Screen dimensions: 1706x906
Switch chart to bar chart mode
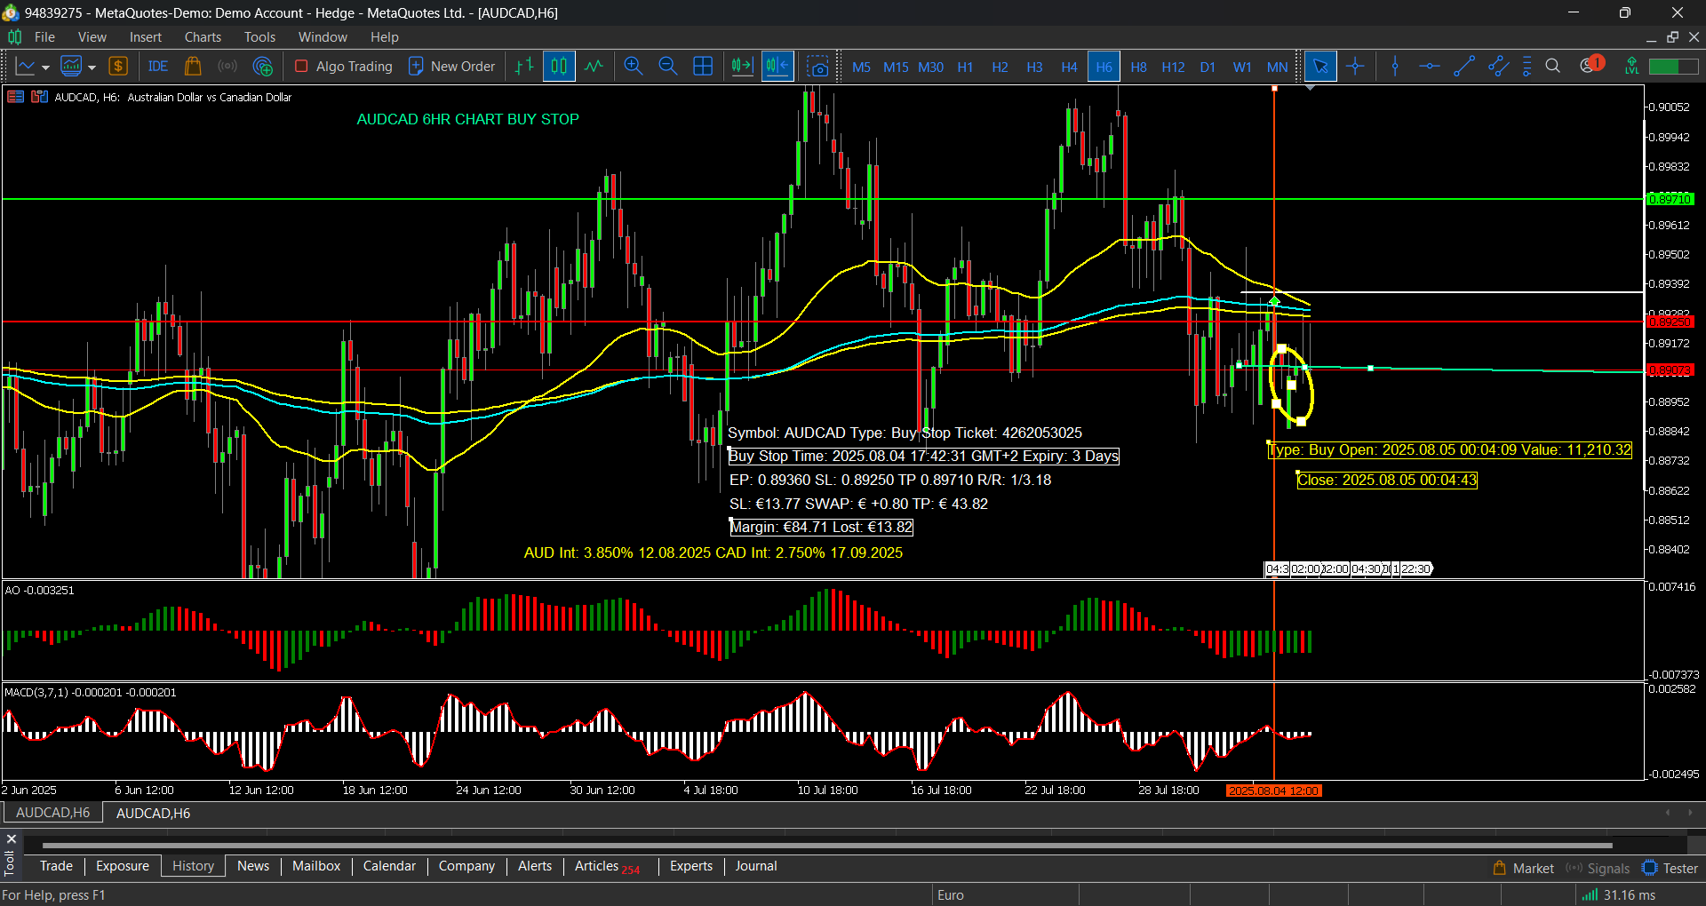pyautogui.click(x=524, y=67)
